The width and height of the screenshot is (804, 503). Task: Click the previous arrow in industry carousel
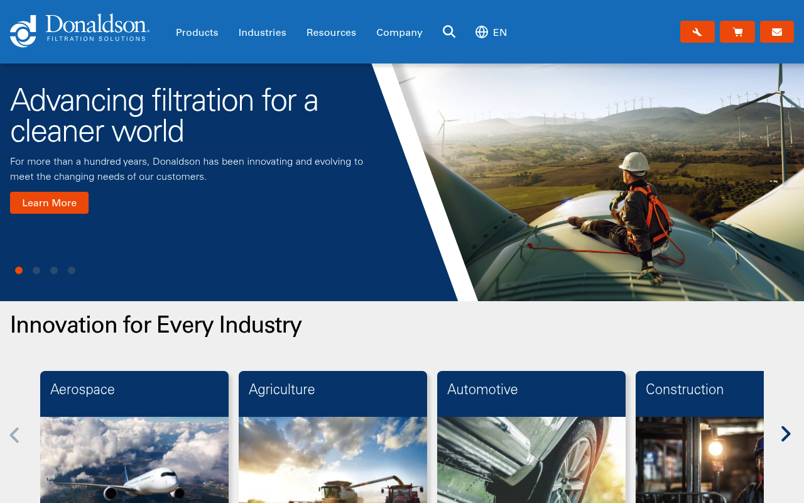point(14,435)
